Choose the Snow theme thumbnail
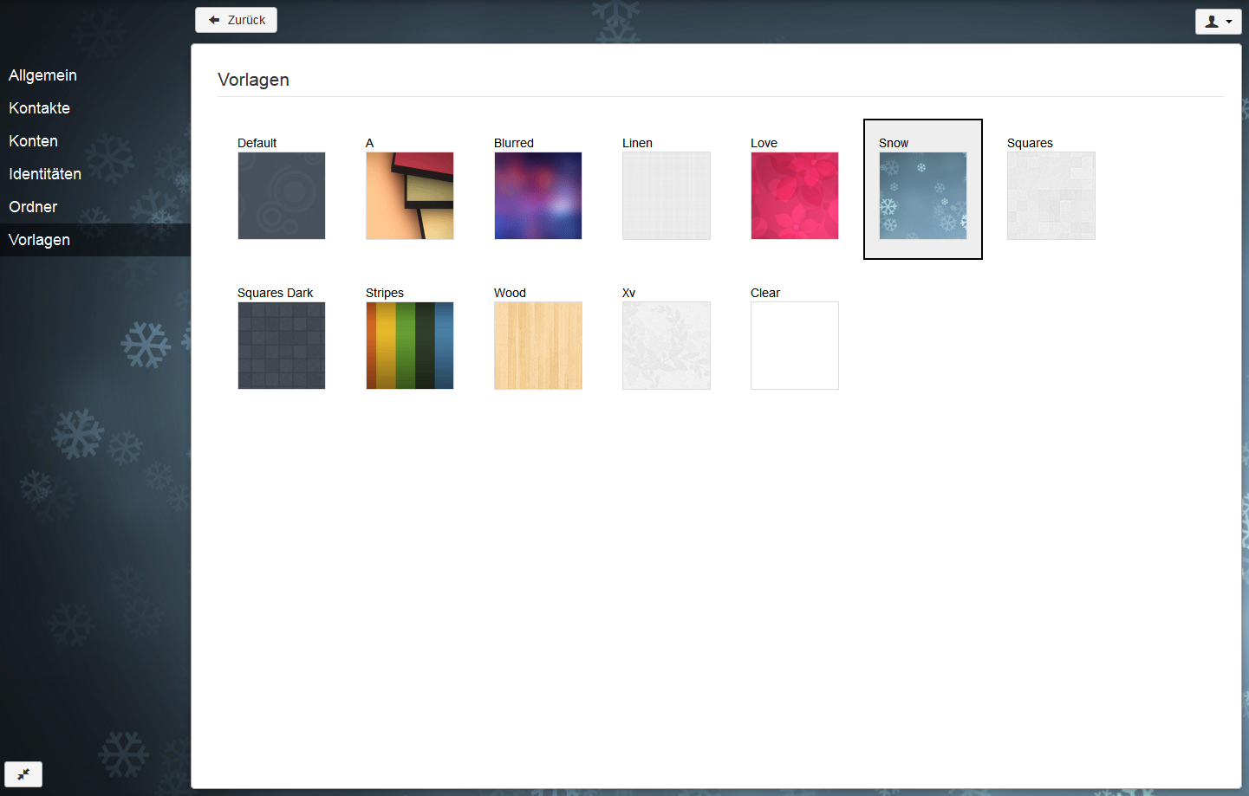 pos(923,196)
